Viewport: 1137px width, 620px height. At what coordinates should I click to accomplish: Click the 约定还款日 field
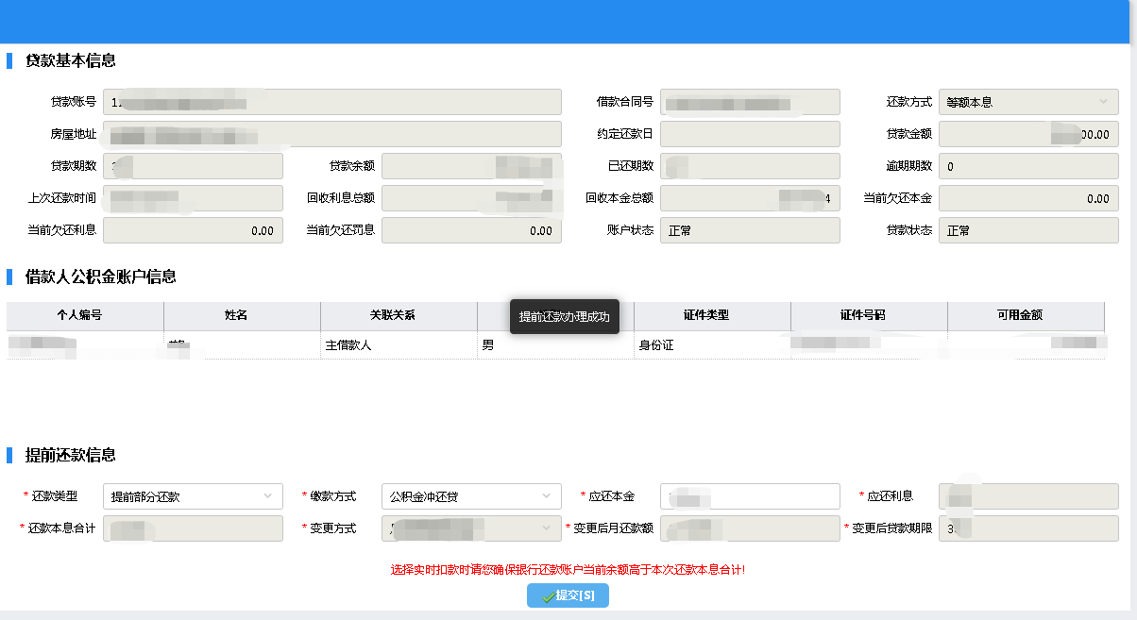pyautogui.click(x=750, y=134)
